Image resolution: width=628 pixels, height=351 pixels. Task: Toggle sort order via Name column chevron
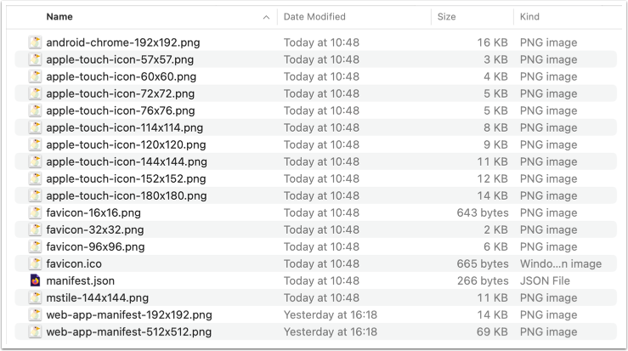coord(267,16)
